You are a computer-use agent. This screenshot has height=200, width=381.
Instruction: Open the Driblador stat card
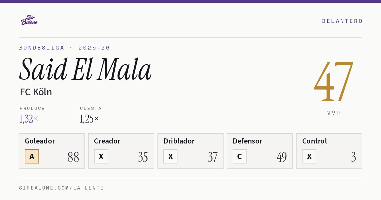(x=190, y=151)
